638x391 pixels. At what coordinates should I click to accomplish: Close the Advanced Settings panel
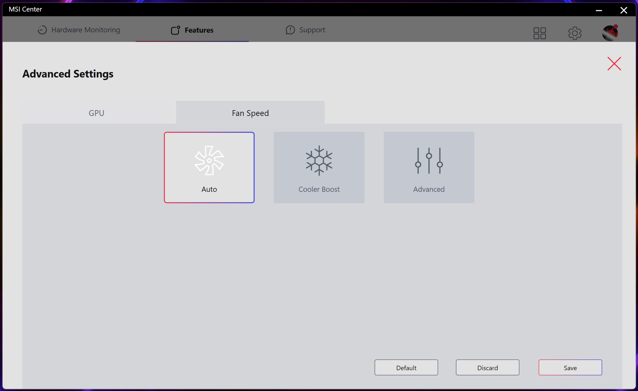pyautogui.click(x=614, y=64)
